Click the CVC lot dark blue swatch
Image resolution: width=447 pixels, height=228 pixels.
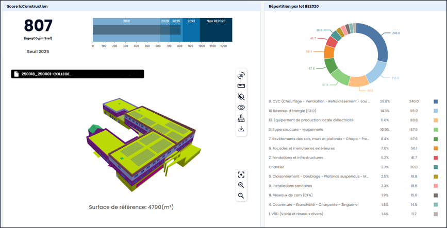pos(436,101)
